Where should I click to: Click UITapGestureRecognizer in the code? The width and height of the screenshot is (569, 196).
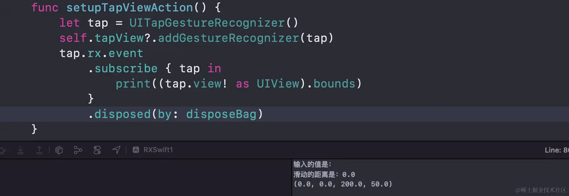[207, 23]
